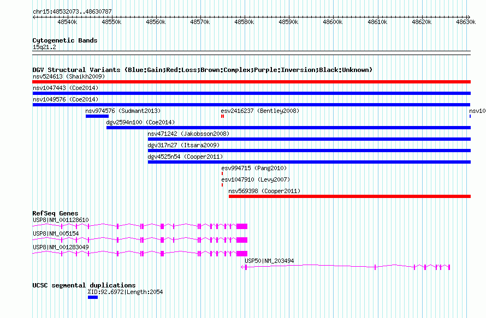Select the blue gain bar under nsv1049576

click(251, 105)
